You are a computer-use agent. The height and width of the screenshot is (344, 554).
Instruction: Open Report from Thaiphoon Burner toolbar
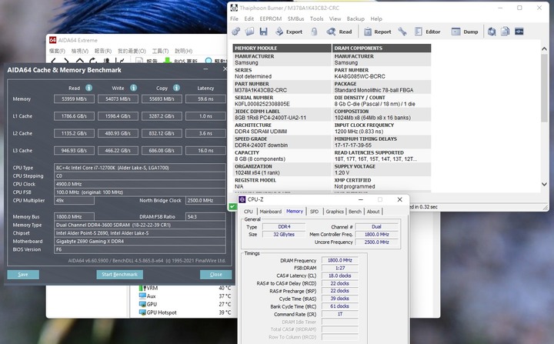coord(378,32)
